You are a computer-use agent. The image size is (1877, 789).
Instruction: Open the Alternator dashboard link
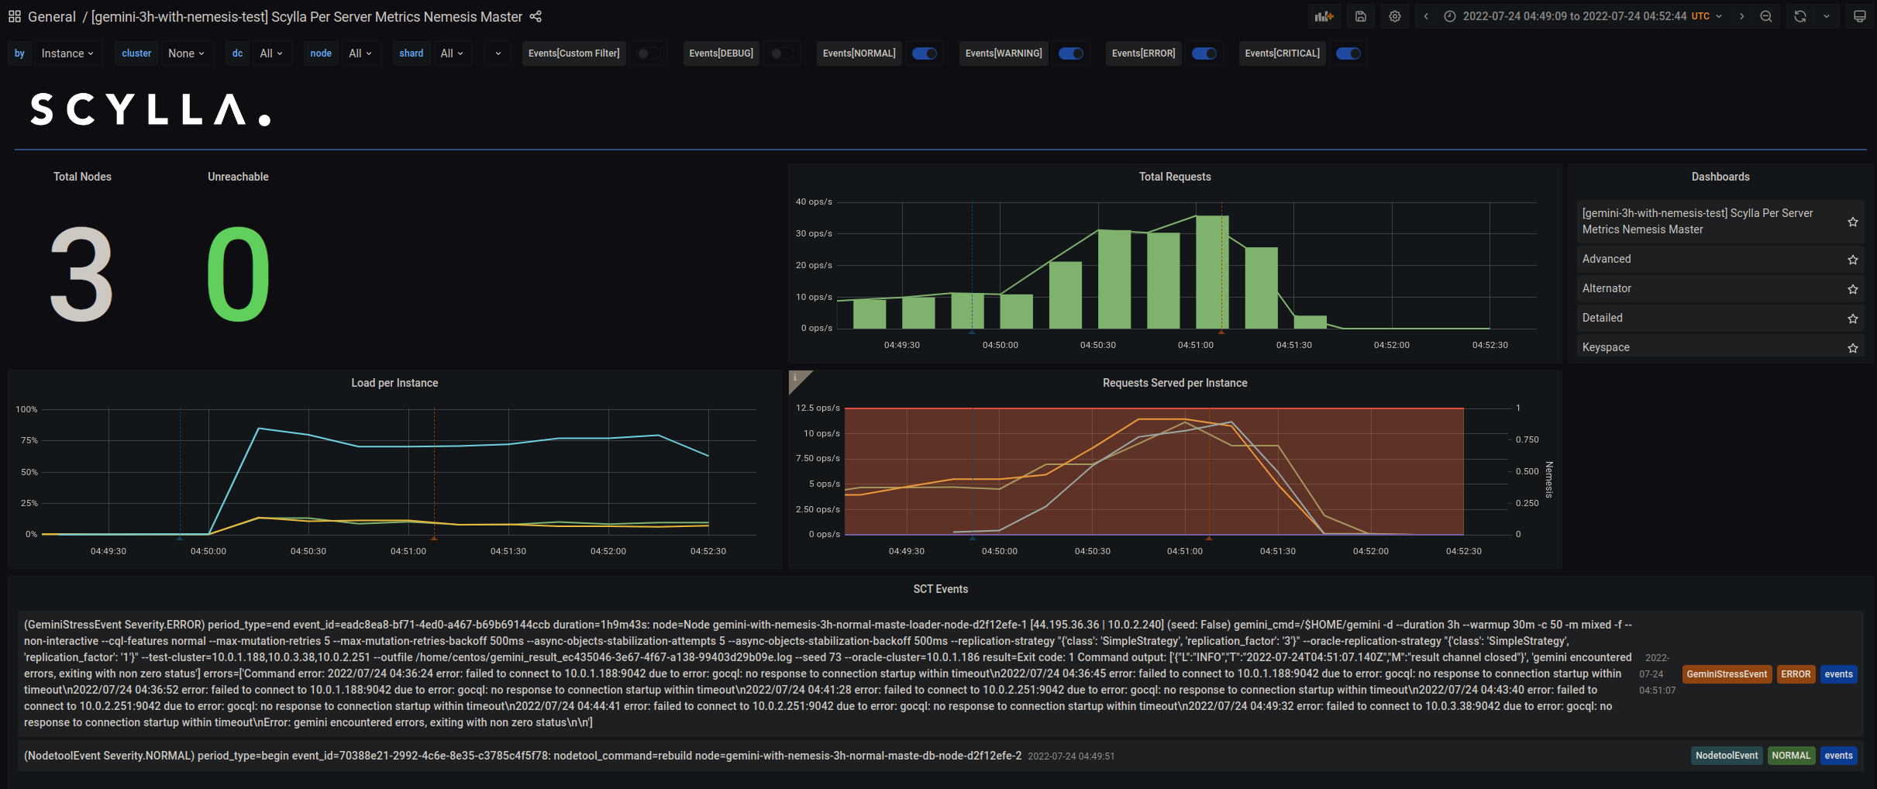(x=1607, y=288)
